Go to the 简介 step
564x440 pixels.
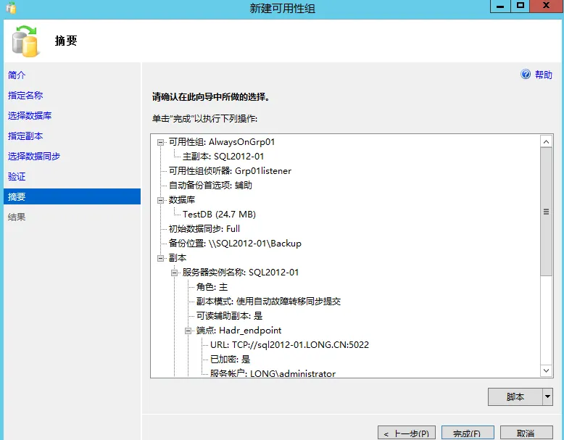click(x=17, y=75)
